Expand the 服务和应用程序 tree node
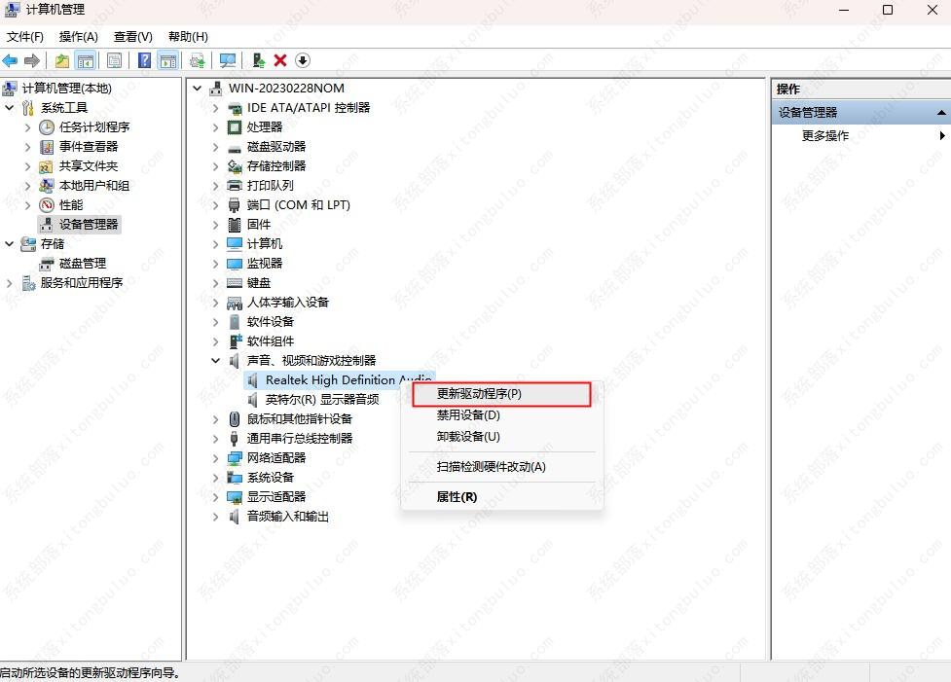This screenshot has width=951, height=682. pyautogui.click(x=8, y=282)
